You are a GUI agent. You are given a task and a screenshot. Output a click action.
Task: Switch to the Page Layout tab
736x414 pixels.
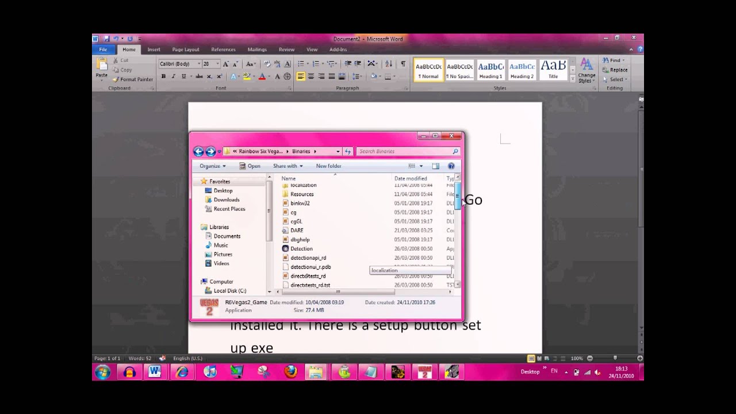[186, 49]
